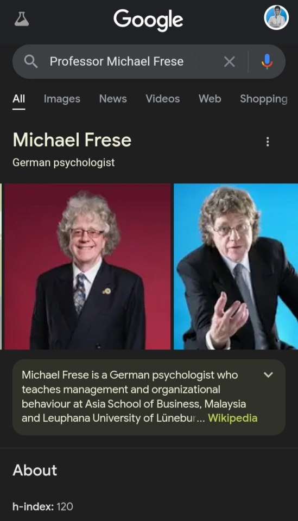Screen dimensions: 298x521
Task: Open the Videos tab
Action: click(x=163, y=99)
